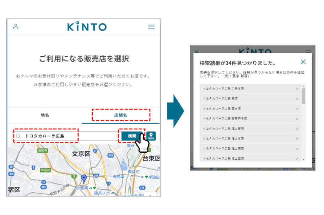Select トヨタカローラ広島 西支店

pos(250,108)
